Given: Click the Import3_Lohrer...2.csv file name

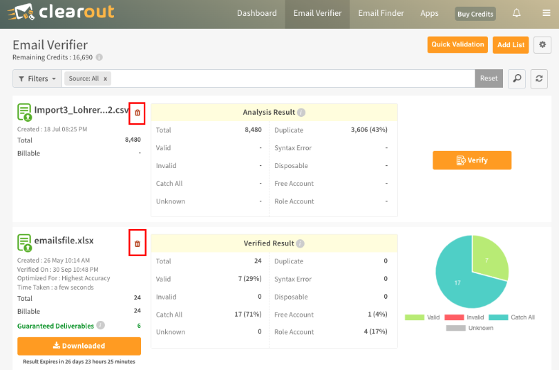Looking at the screenshot, I should [82, 110].
